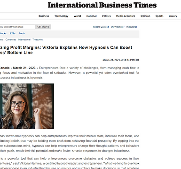Switch to the Tools tab
The width and height of the screenshot is (181, 169).
click(22, 33)
